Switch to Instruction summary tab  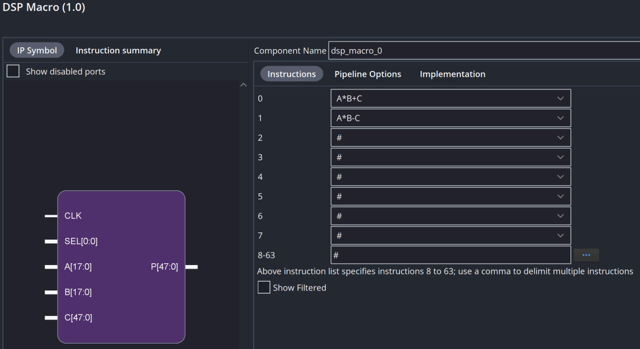[118, 50]
